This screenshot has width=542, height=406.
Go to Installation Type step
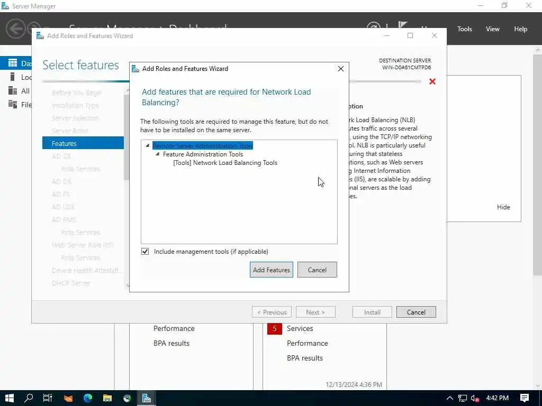tap(75, 105)
